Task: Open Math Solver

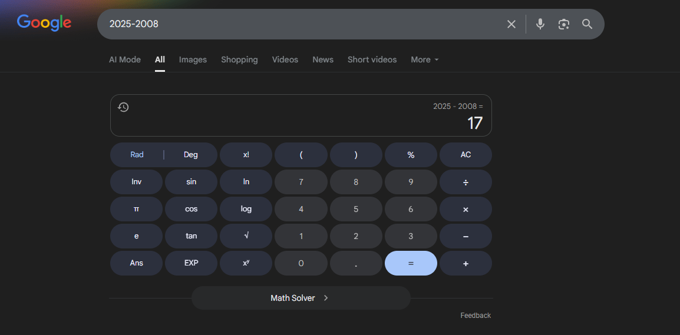Action: pos(301,298)
